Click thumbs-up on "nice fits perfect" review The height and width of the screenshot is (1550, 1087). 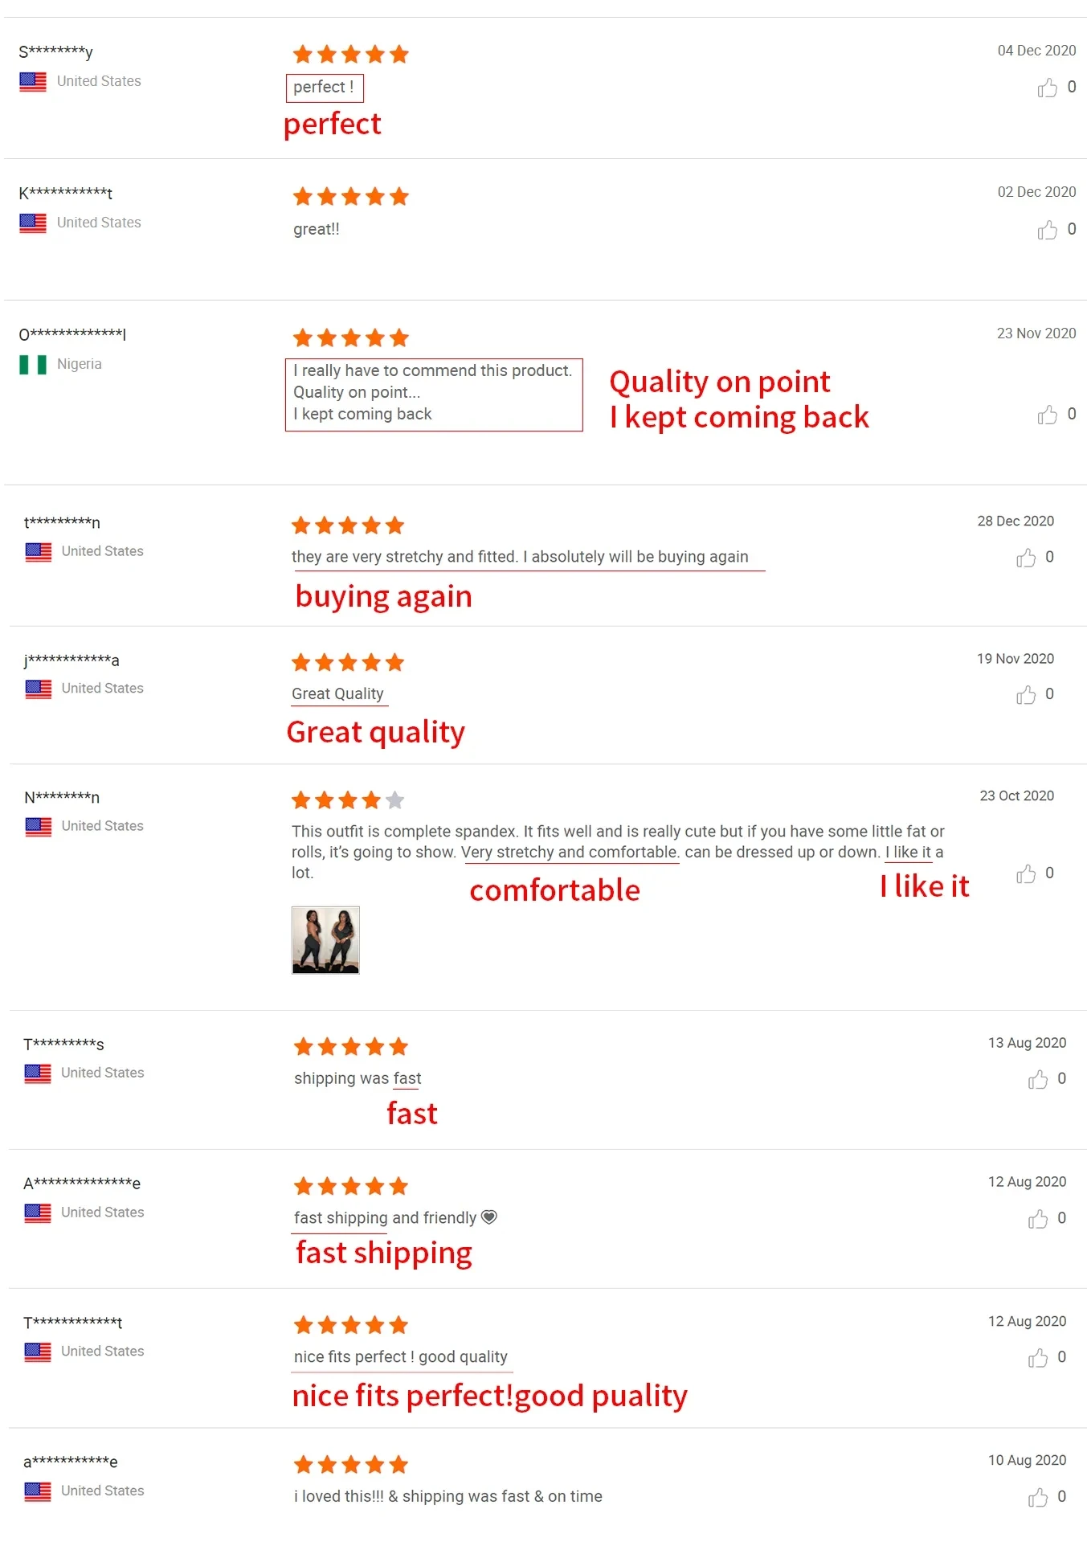click(1037, 1358)
